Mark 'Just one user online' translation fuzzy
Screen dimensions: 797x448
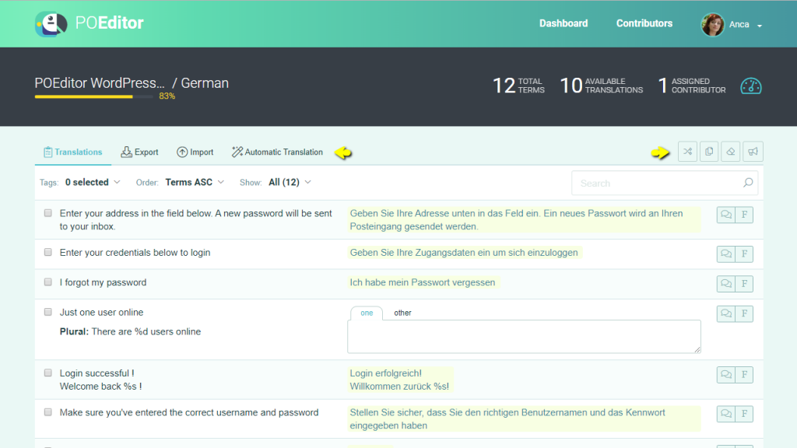click(x=744, y=314)
